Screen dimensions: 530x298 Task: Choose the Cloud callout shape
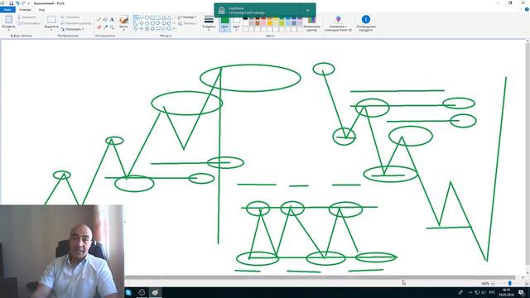[169, 29]
